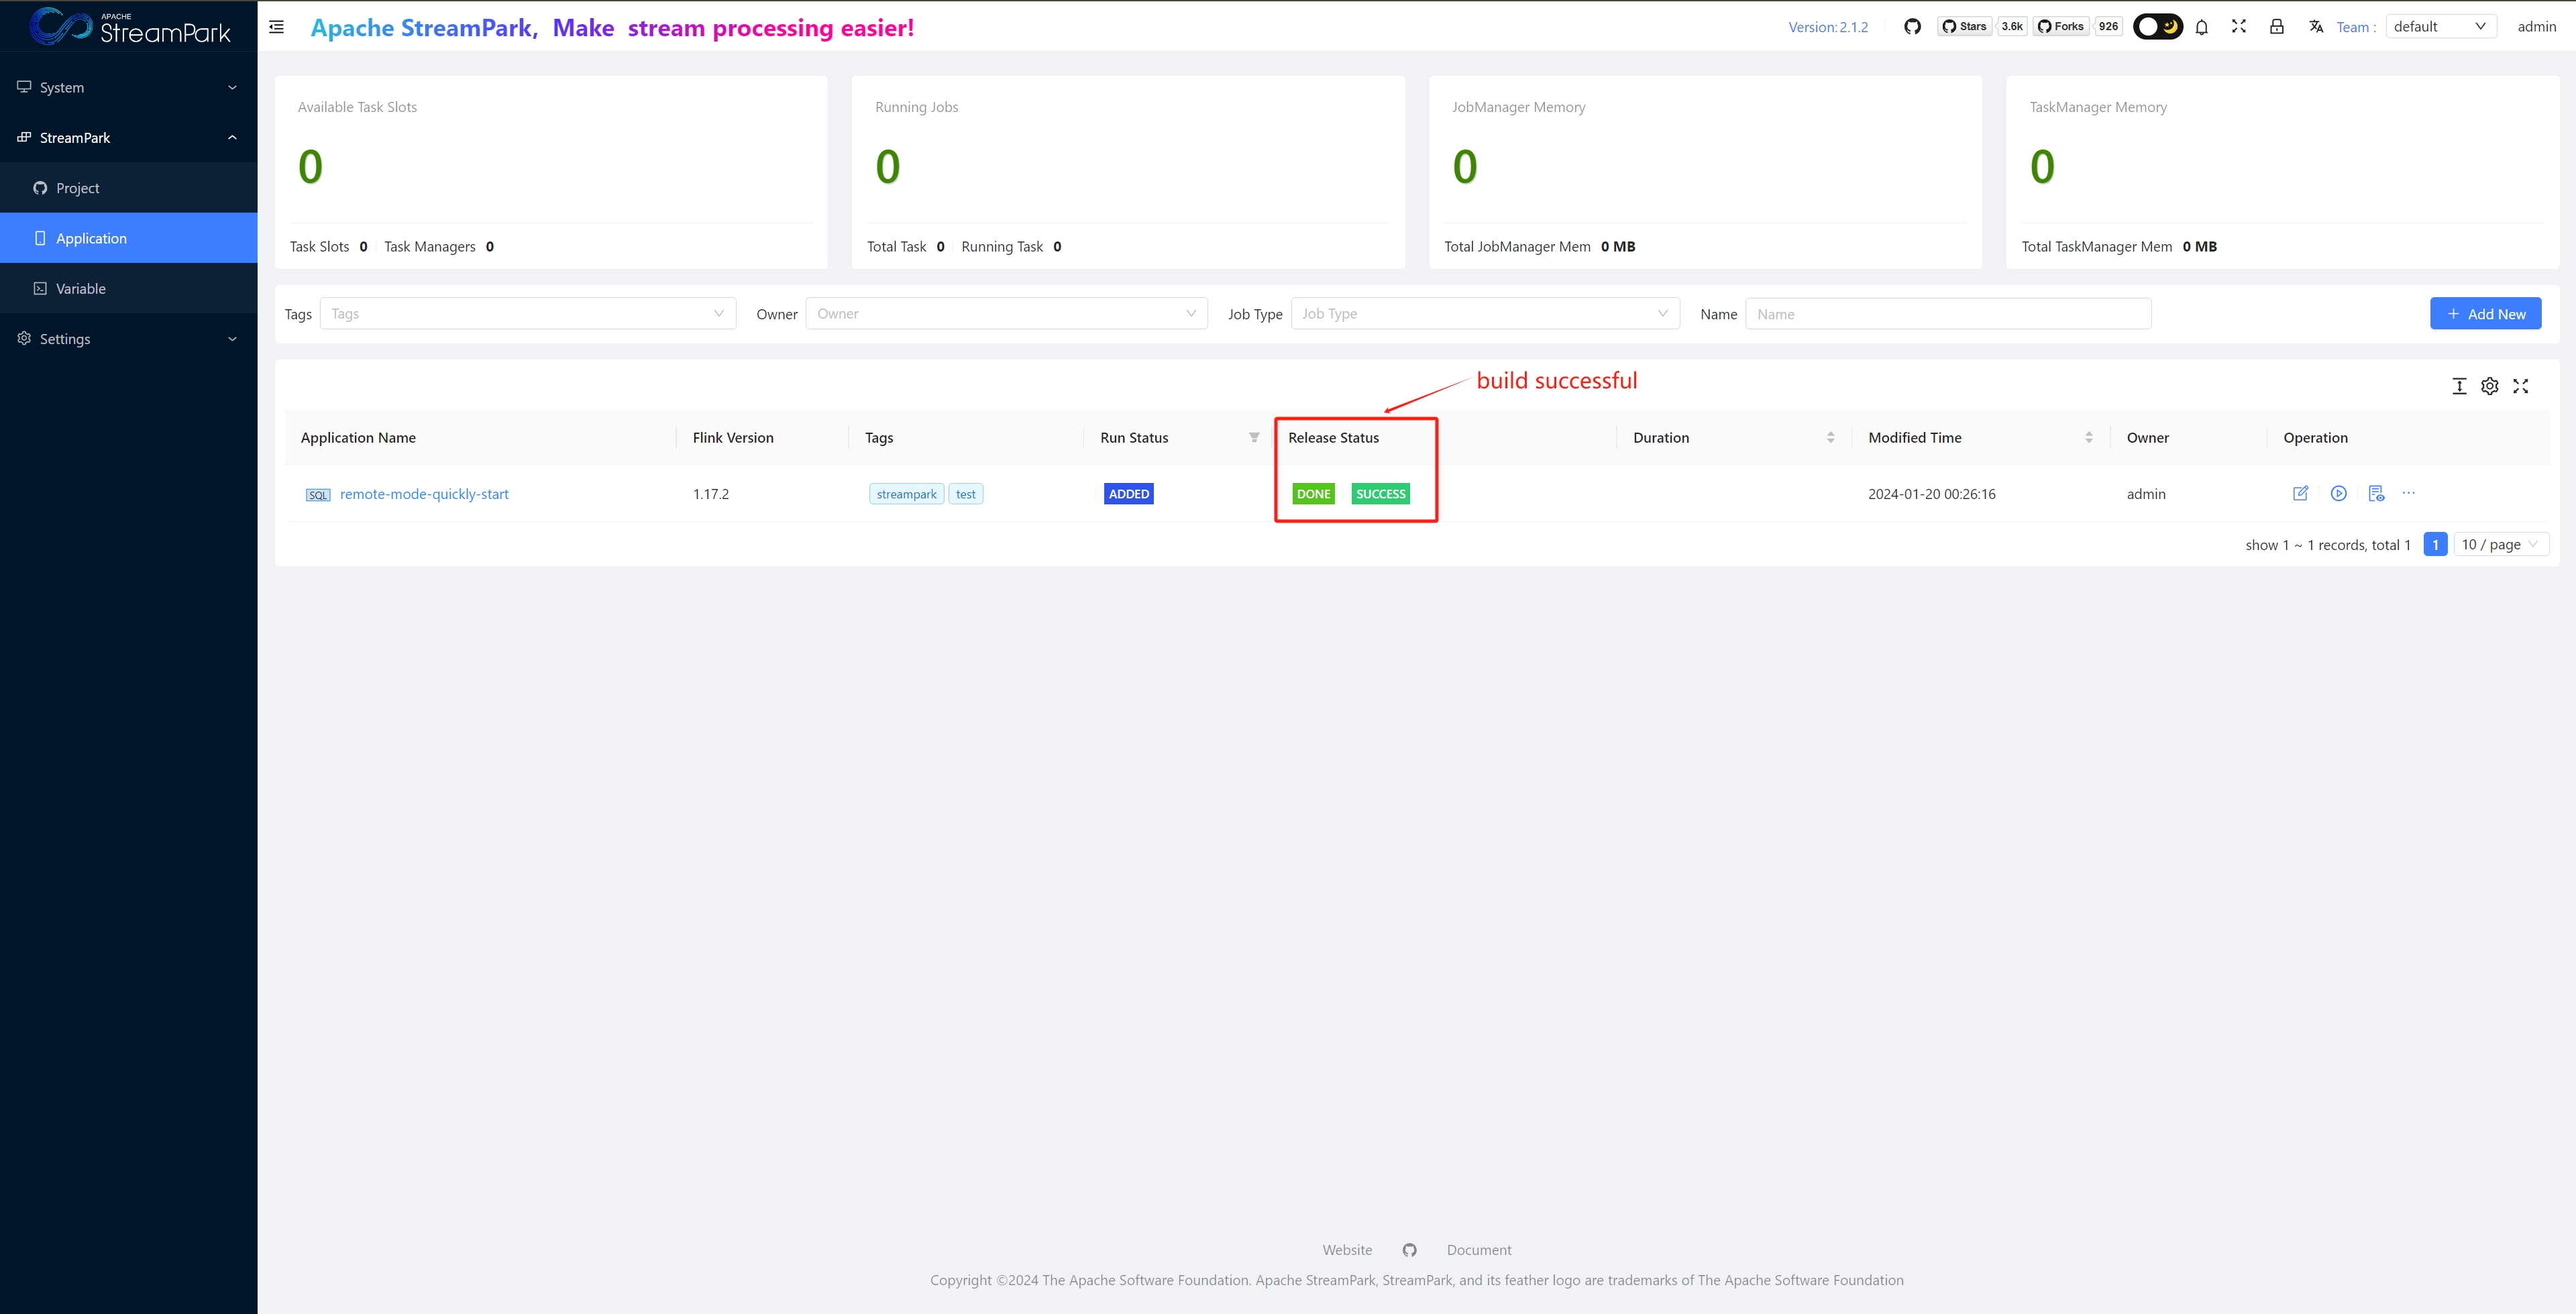Open Project in the sidebar
The height and width of the screenshot is (1314, 2576).
(78, 188)
